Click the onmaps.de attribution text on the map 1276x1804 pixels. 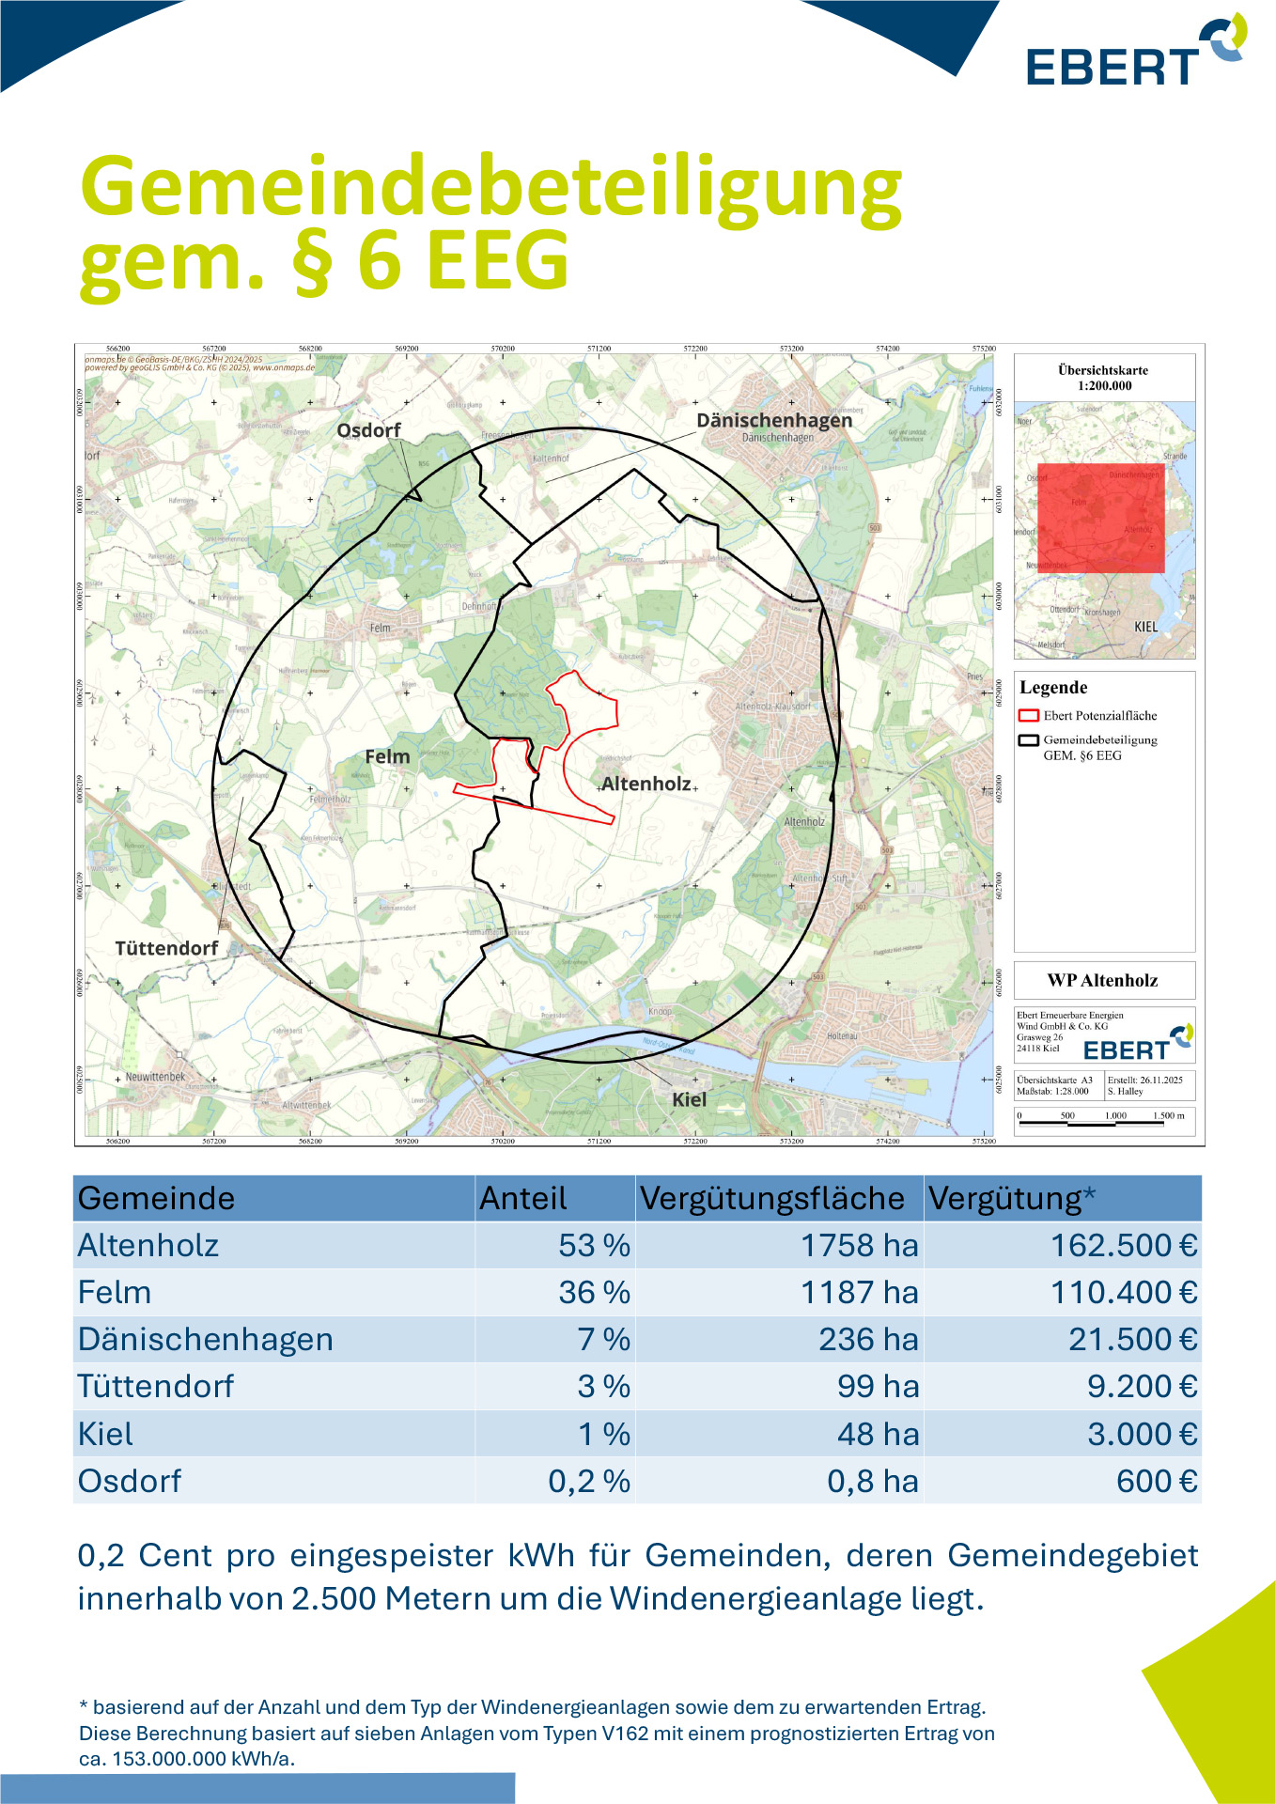point(199,364)
